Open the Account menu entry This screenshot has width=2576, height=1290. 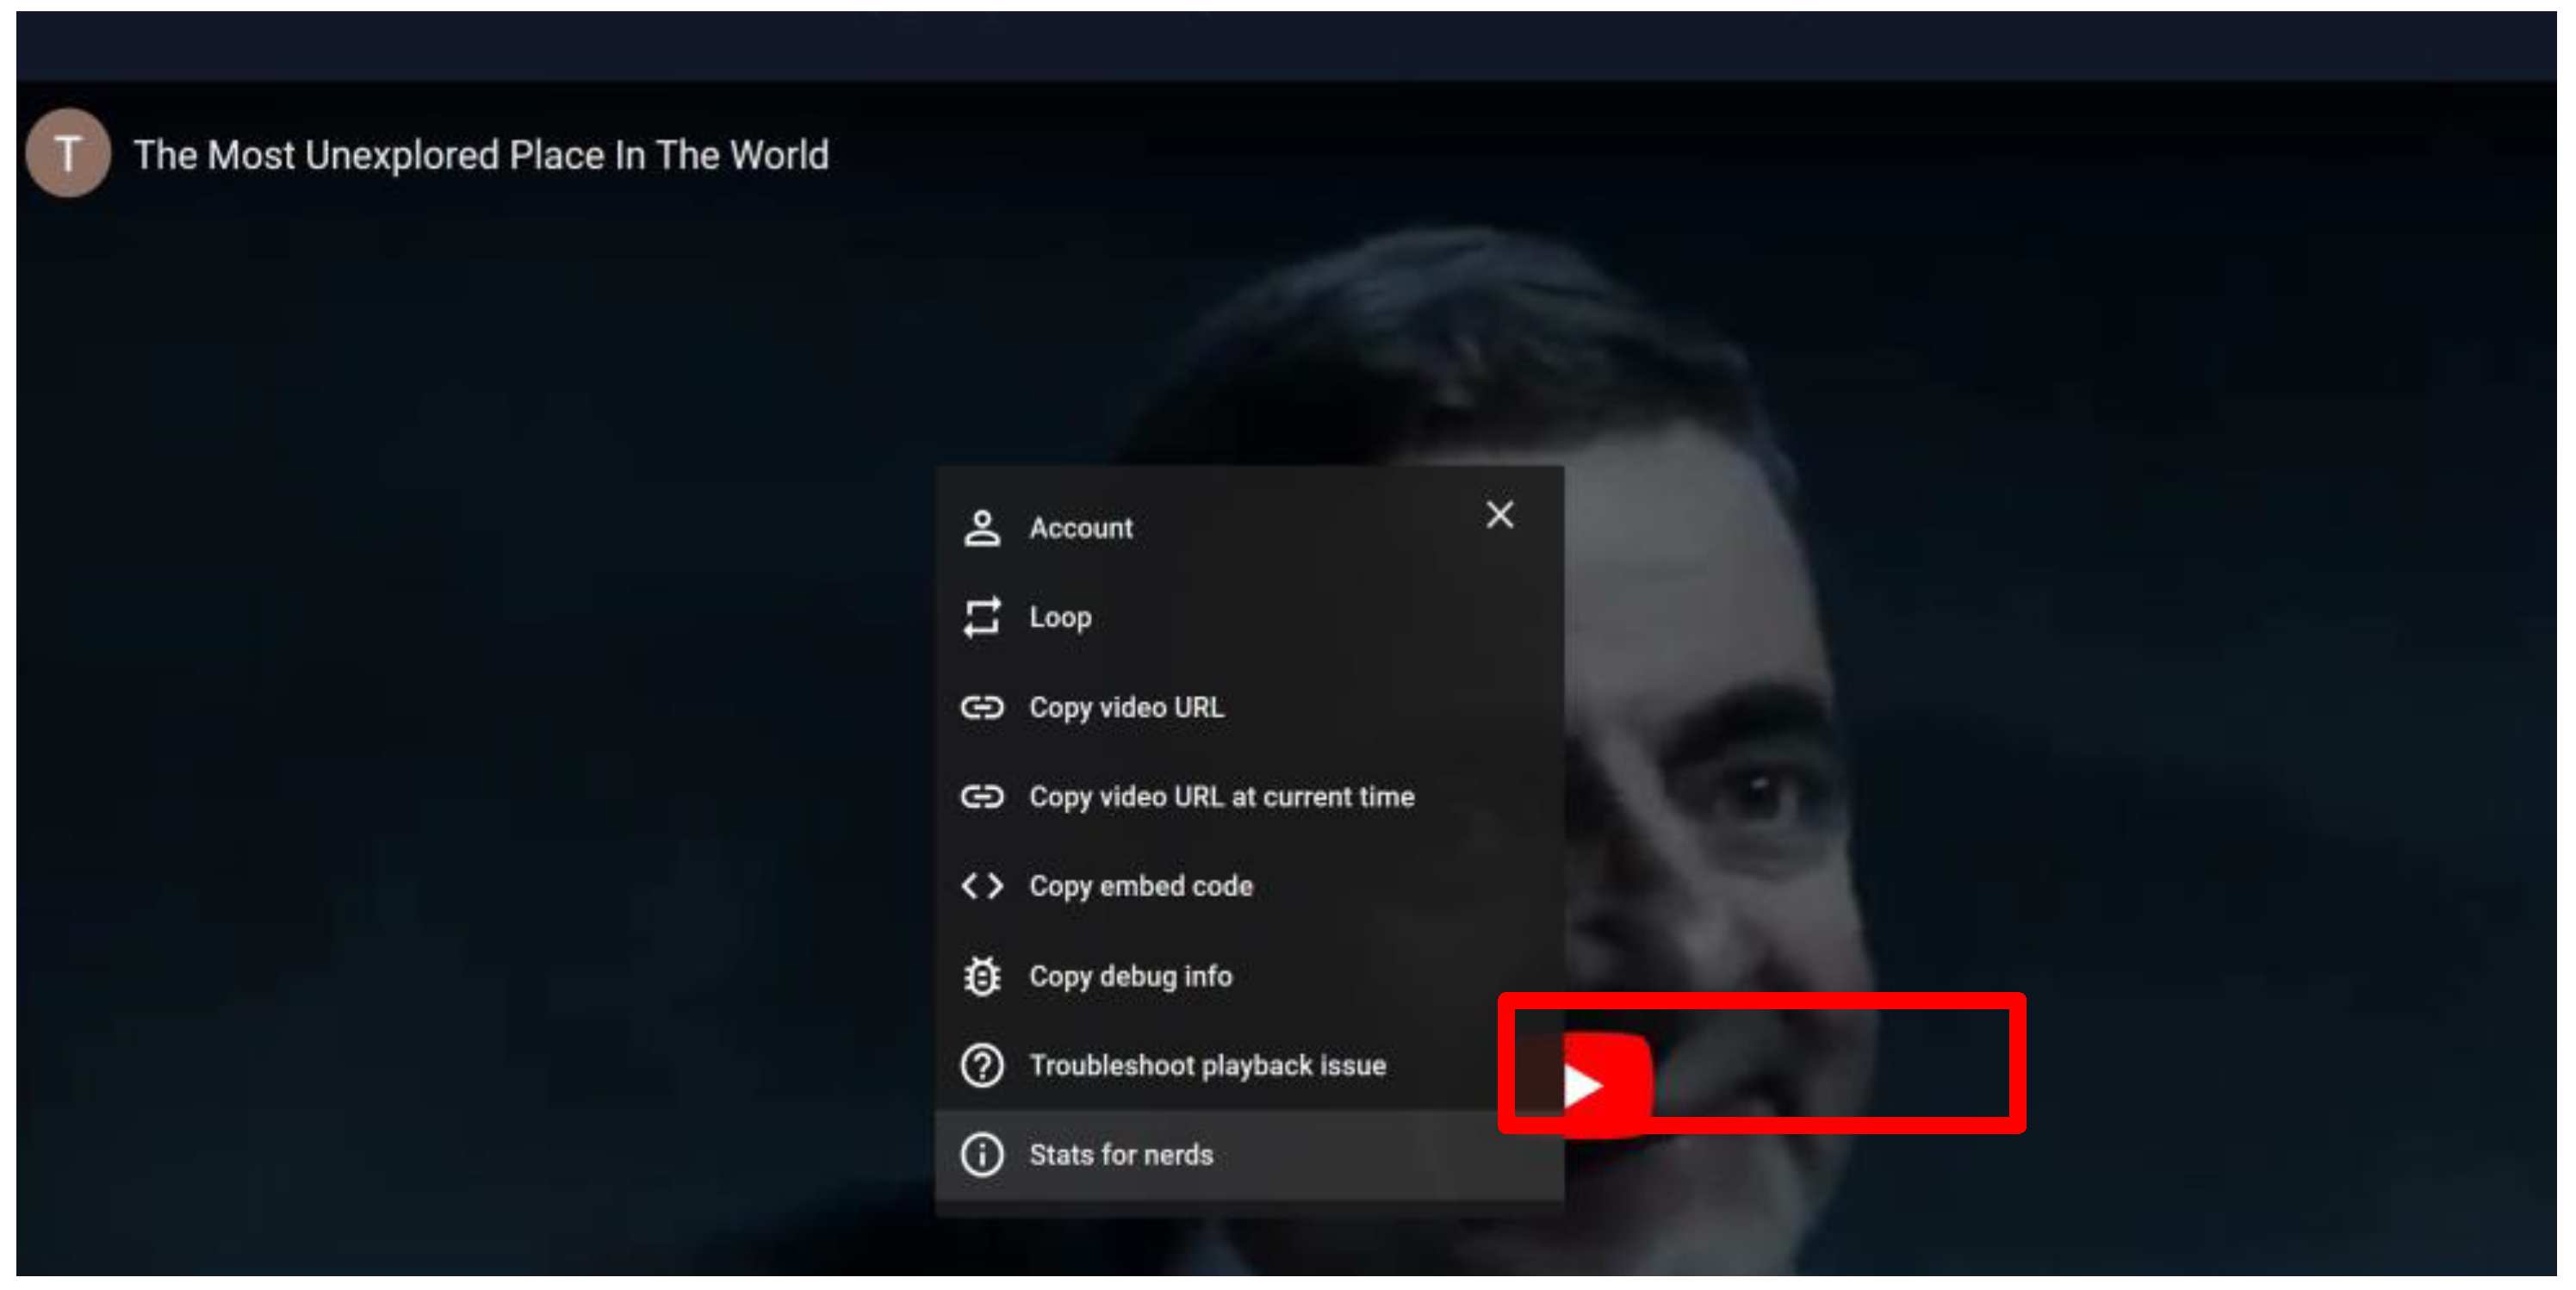click(1080, 528)
